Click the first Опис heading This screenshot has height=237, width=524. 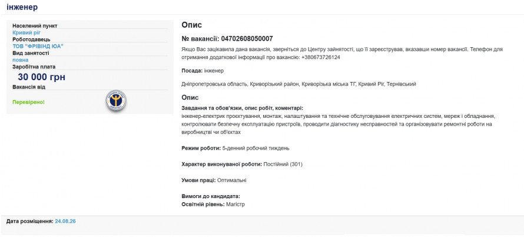pyautogui.click(x=192, y=25)
